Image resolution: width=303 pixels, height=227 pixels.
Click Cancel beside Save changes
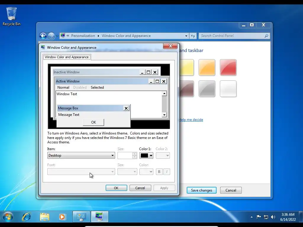[x=231, y=190]
